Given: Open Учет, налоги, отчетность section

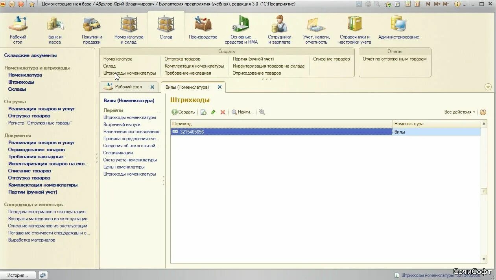Looking at the screenshot, I should (316, 30).
